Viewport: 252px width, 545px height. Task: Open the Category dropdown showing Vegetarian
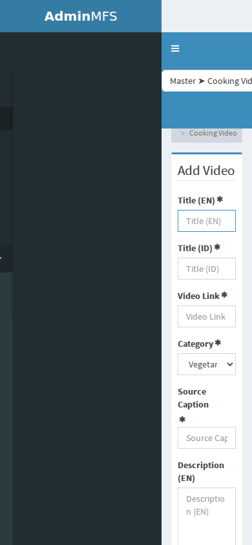[207, 364]
